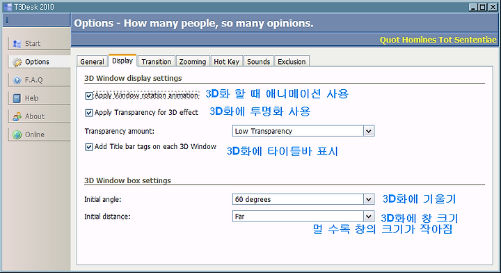Maximize the T3Desk 2010 window

(483, 7)
